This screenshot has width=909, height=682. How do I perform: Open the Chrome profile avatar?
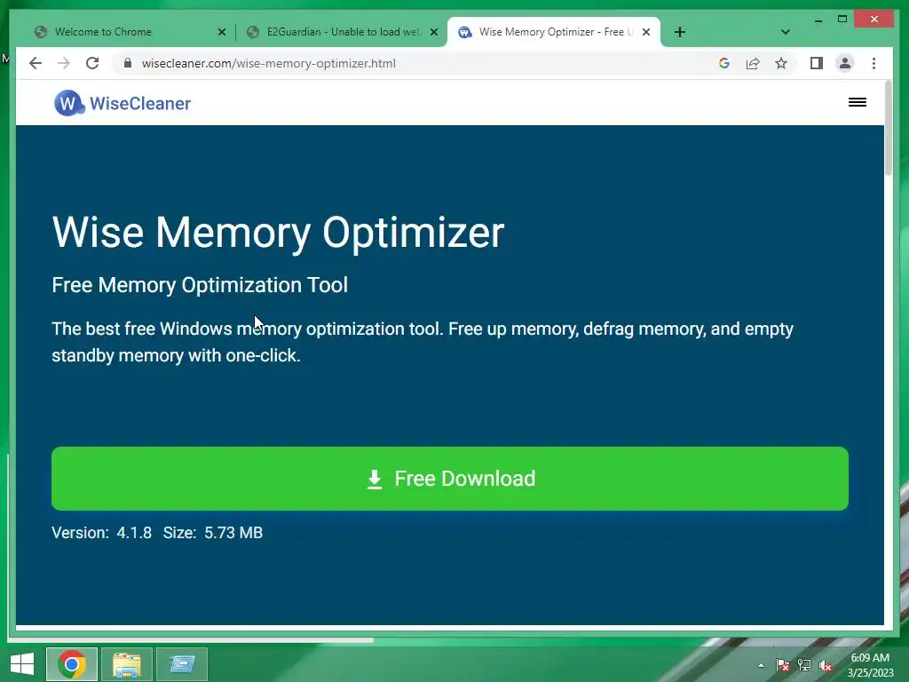(x=845, y=63)
